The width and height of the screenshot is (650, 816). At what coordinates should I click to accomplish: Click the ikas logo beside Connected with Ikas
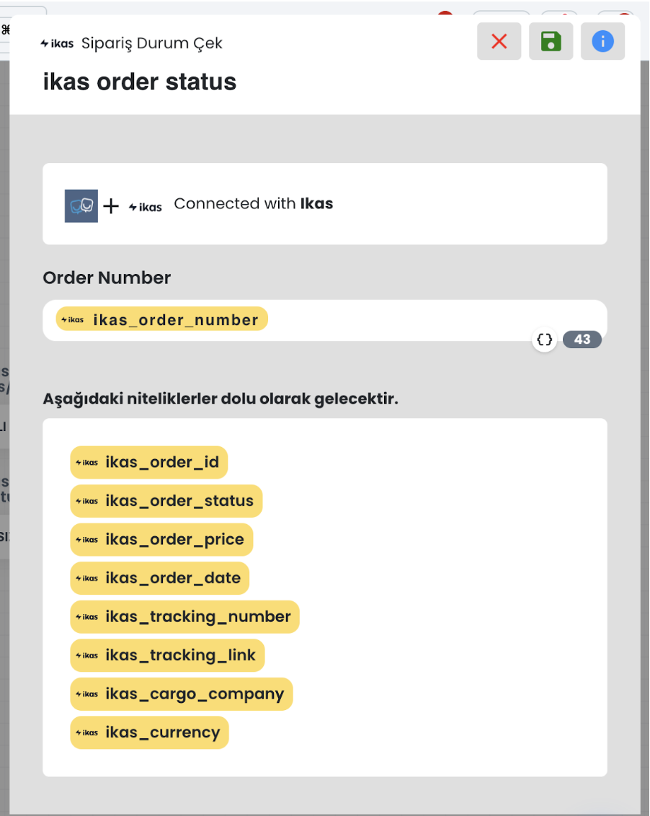(x=145, y=207)
